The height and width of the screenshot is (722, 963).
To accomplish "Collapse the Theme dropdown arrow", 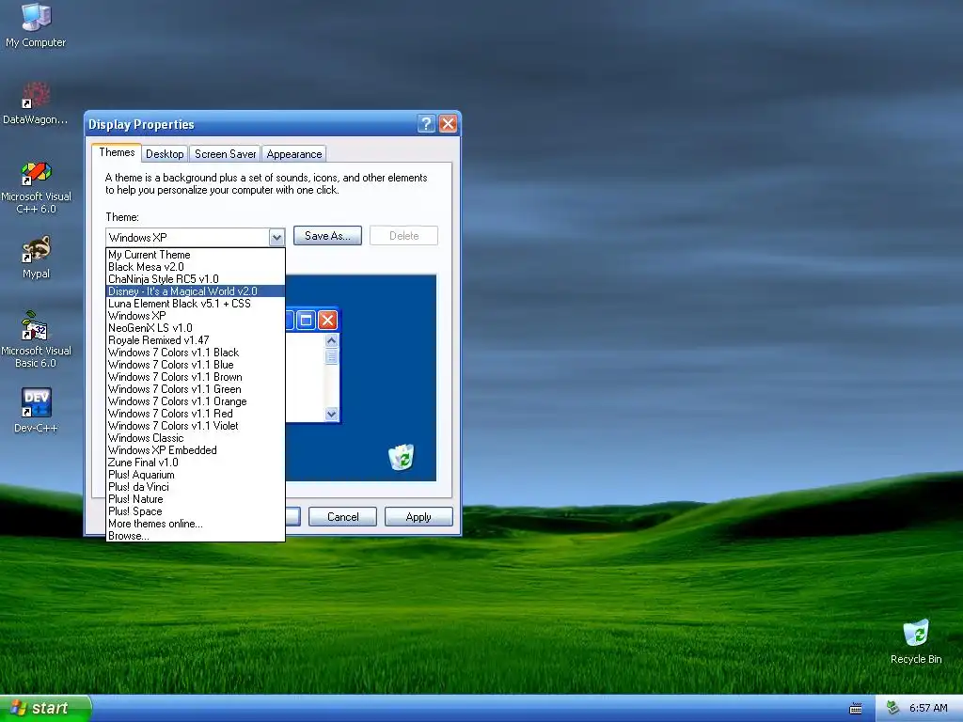I will point(276,237).
